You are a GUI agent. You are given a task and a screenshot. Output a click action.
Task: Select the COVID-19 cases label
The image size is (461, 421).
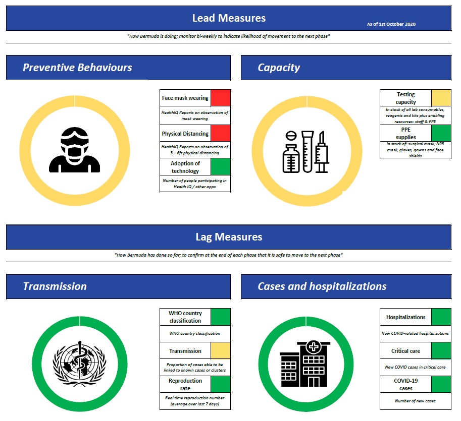[x=405, y=384]
